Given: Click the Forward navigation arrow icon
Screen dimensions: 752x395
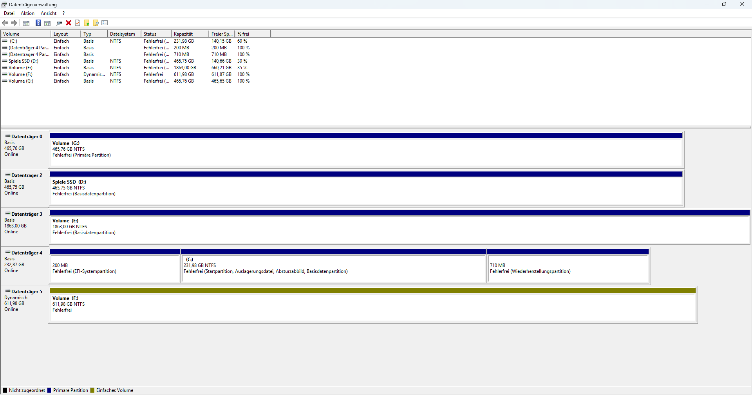Looking at the screenshot, I should coord(14,23).
